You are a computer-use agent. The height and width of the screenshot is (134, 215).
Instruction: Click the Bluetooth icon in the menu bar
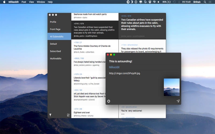179,2
